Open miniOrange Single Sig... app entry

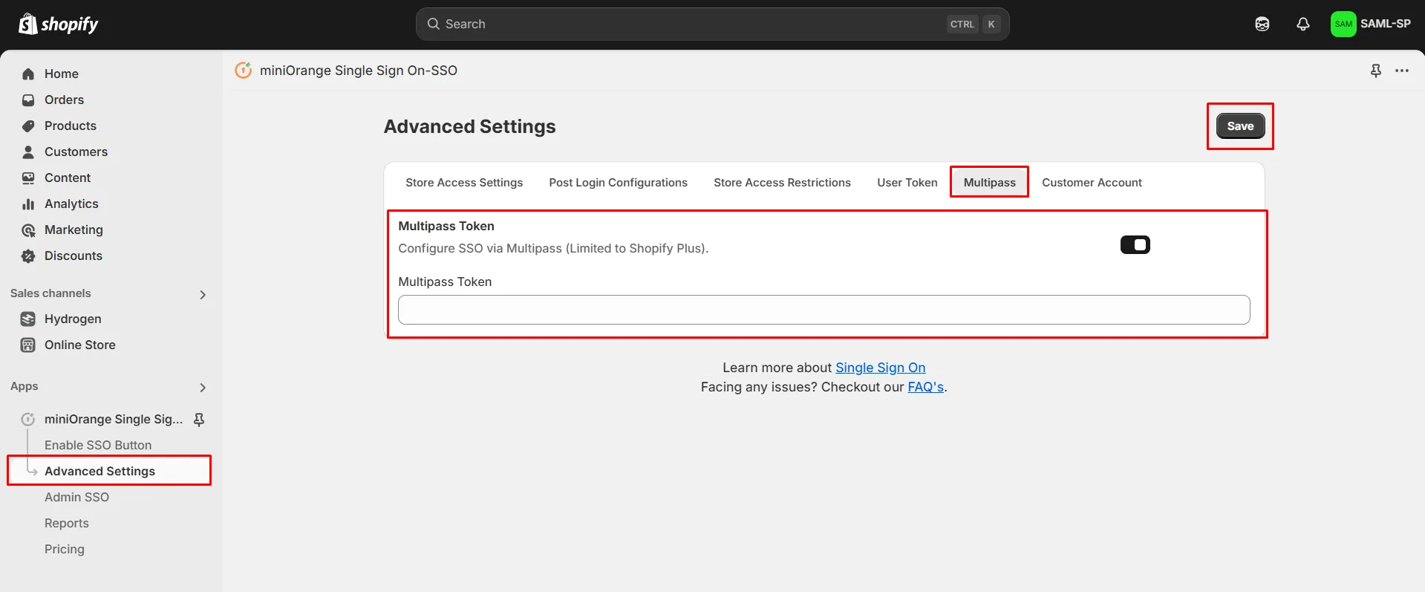[x=113, y=419]
